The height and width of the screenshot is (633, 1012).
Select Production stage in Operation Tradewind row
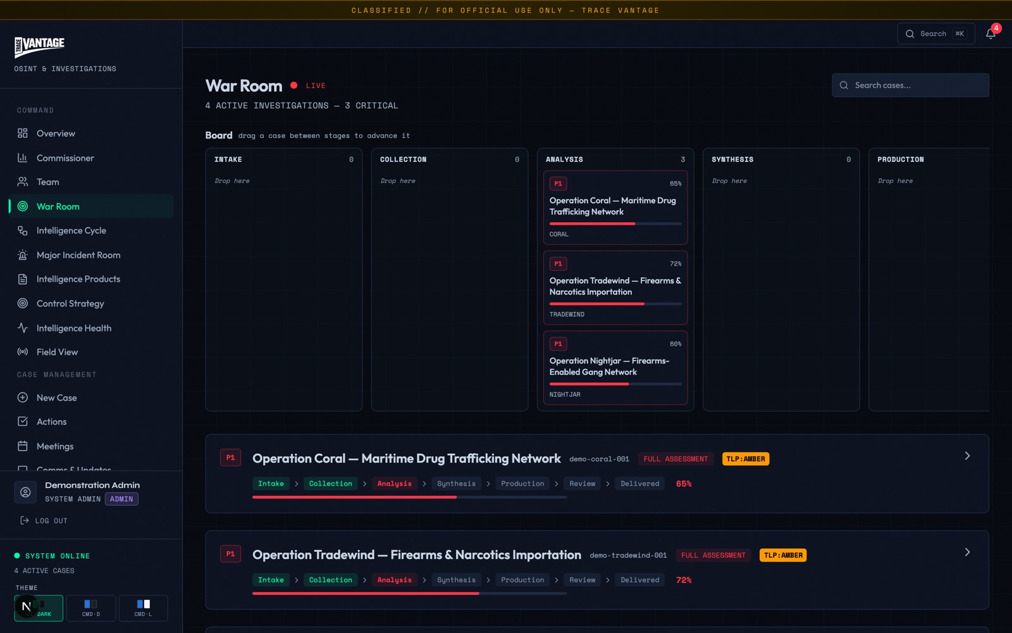522,580
